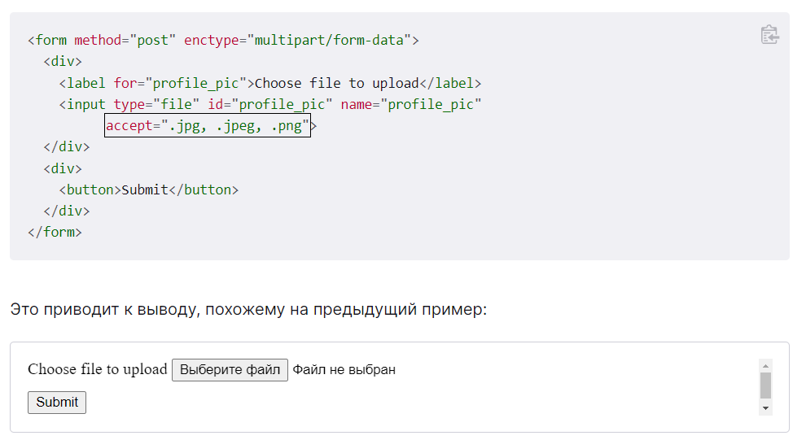Viewport: 806px width, 440px height.
Task: Click the scrollbar down arrow in preview
Action: [x=765, y=408]
